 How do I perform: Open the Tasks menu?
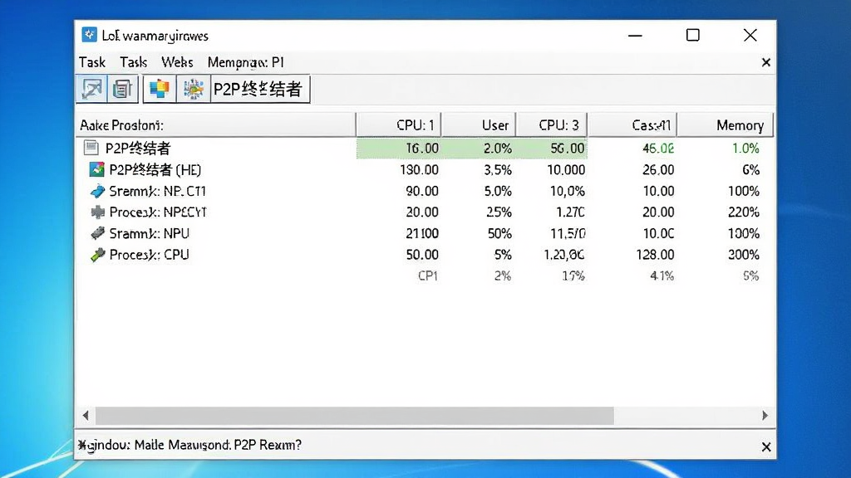(x=134, y=62)
